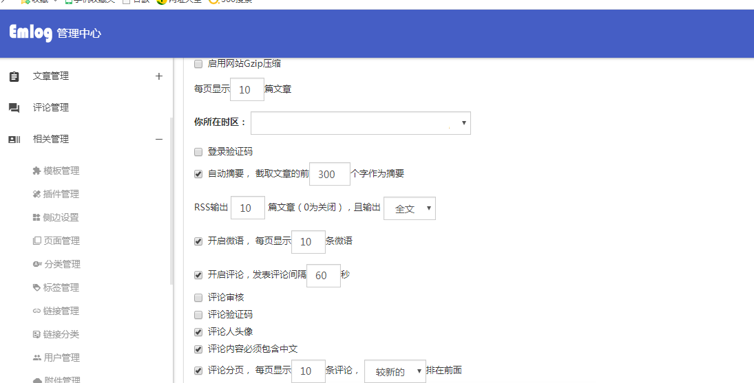Screen dimensions: 754x383
Task: Uncheck the 评论分页 checkbox
Action: [198, 371]
